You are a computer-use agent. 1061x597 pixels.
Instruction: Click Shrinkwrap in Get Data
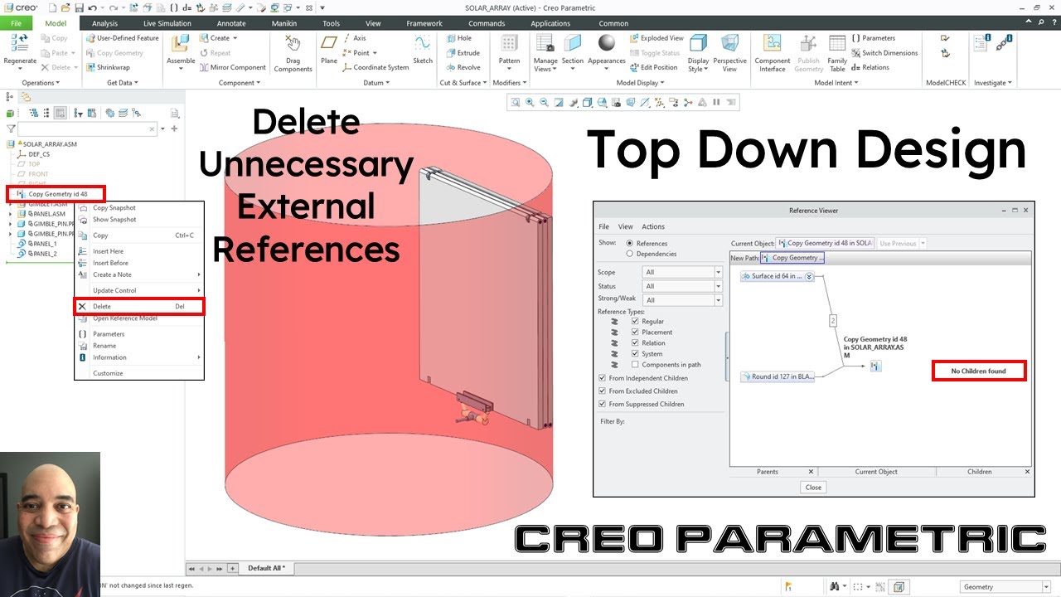click(108, 68)
